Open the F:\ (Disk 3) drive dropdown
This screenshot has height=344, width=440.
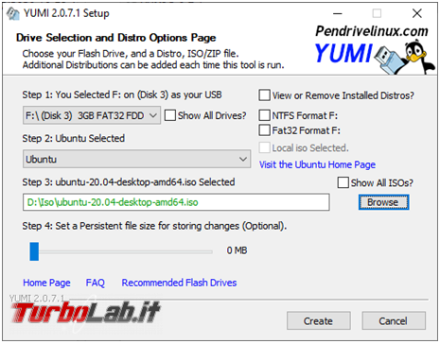click(x=92, y=115)
